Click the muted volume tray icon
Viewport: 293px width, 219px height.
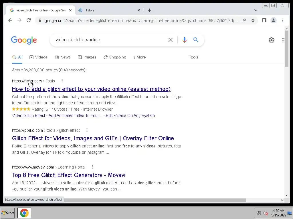266,213
